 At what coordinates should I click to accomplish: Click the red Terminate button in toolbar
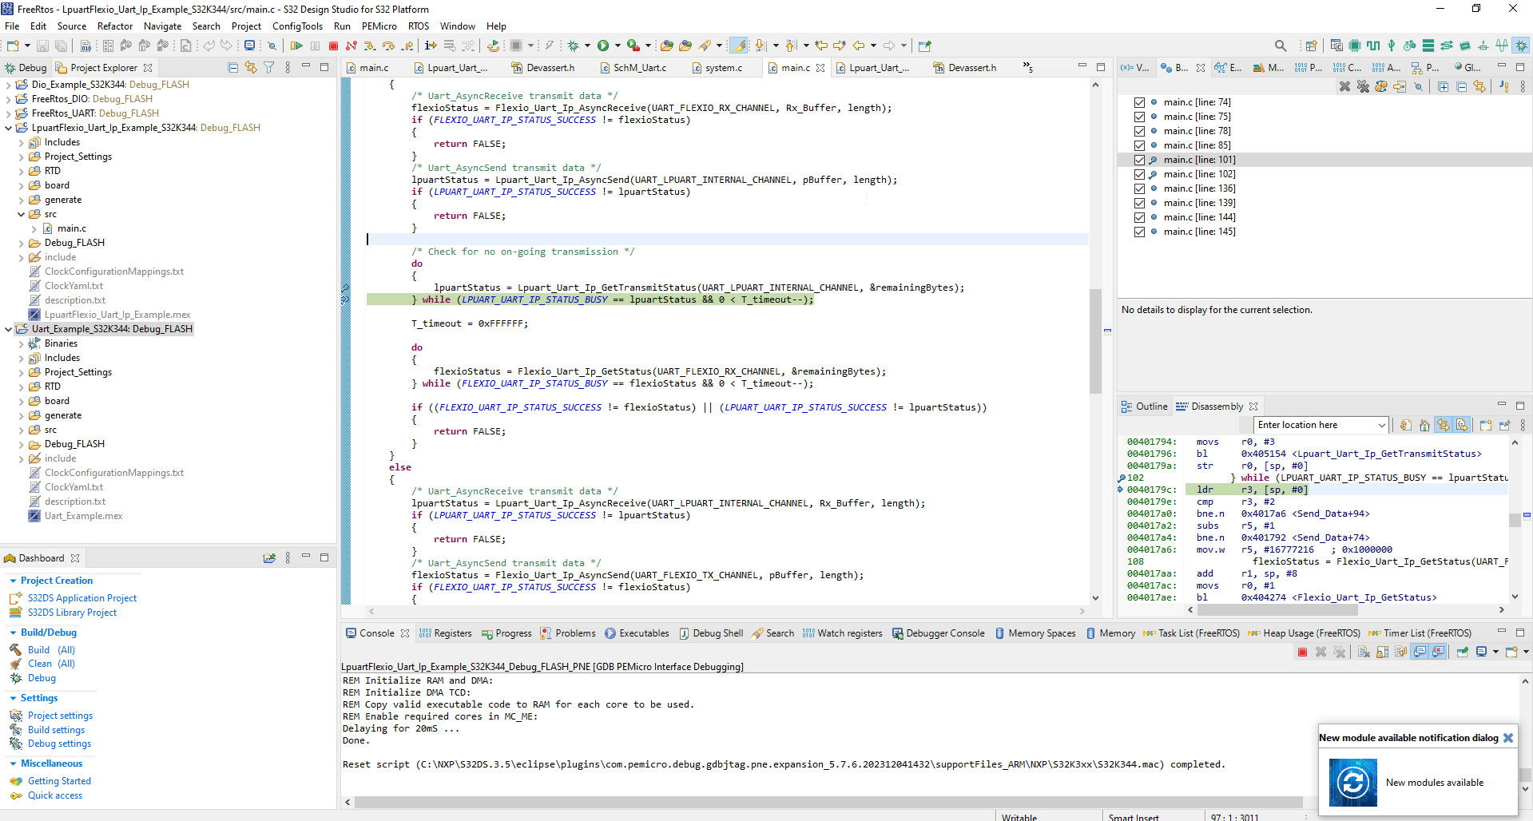click(333, 46)
